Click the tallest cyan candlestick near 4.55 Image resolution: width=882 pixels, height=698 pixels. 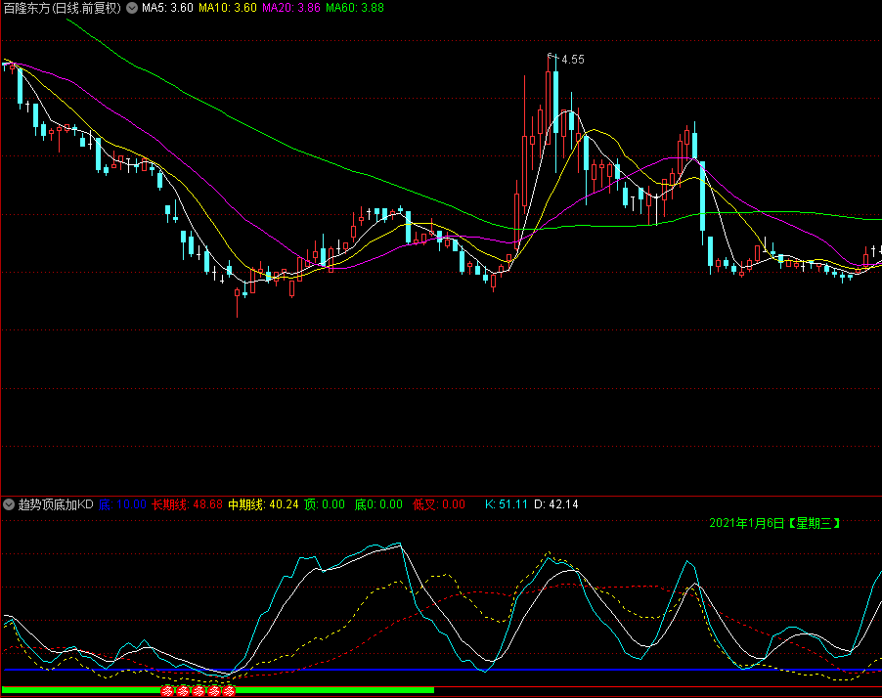[x=555, y=103]
